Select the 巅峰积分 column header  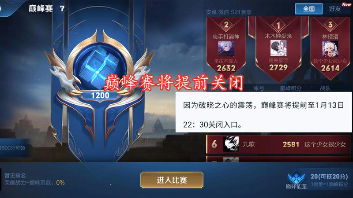(291, 88)
